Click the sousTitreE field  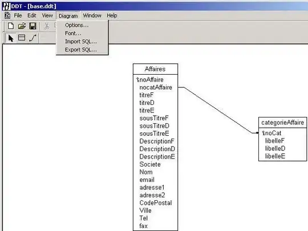155,133
